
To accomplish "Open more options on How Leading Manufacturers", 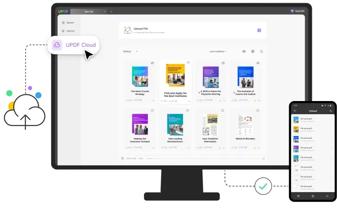I will tap(189, 148).
